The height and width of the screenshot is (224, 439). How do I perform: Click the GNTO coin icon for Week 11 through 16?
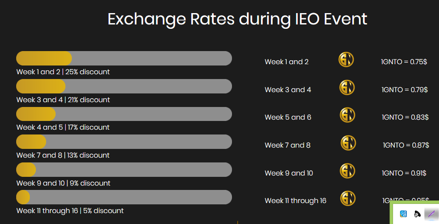(348, 199)
